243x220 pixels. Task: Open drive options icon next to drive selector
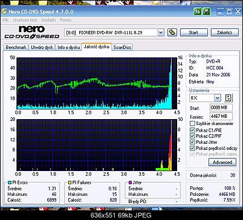pyautogui.click(x=172, y=33)
